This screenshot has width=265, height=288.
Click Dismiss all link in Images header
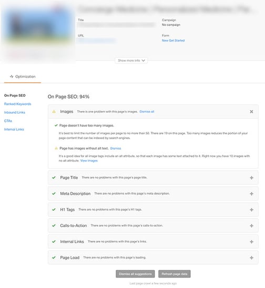[147, 112]
